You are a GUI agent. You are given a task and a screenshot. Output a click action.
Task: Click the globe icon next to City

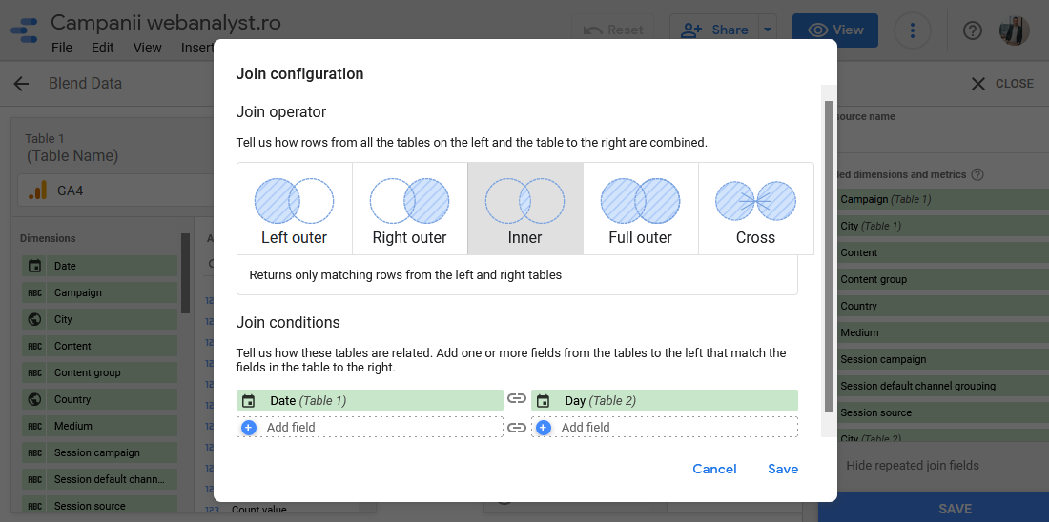[34, 319]
